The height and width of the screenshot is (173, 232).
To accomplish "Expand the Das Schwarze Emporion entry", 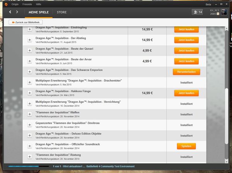I will click(29, 72).
